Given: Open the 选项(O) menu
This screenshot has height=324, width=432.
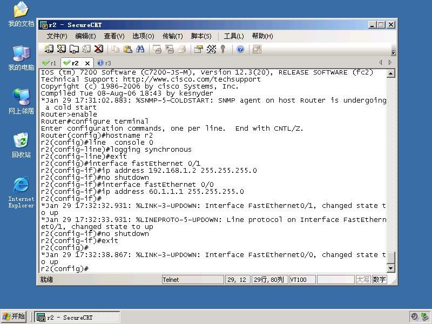Looking at the screenshot, I should click(x=143, y=36).
